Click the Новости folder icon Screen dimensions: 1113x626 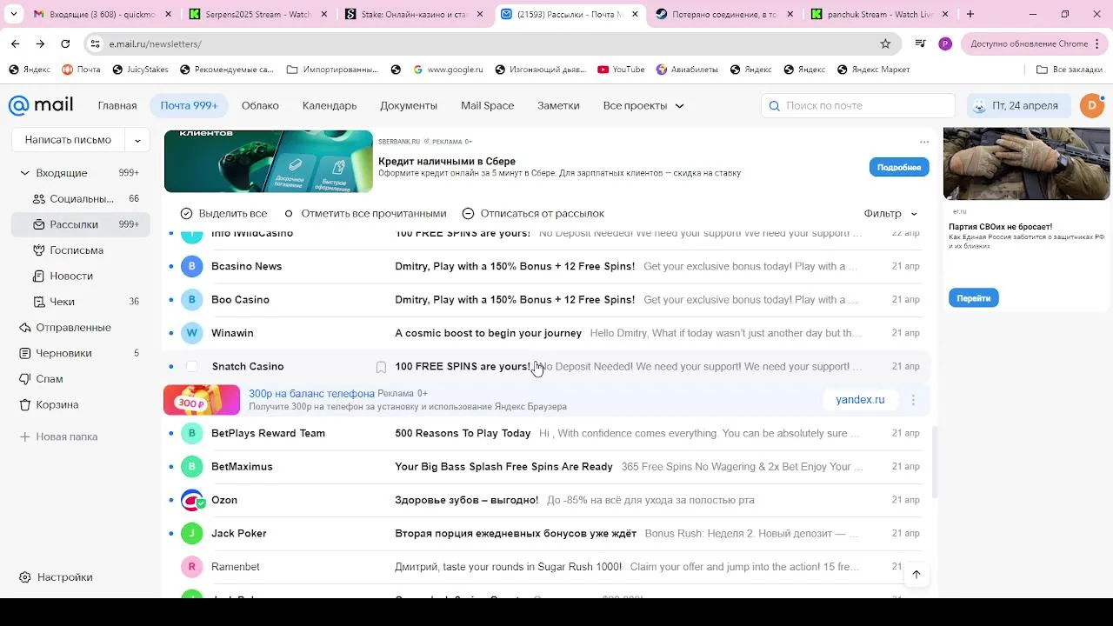[38, 276]
